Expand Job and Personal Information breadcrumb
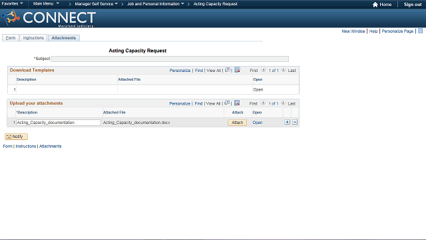The image size is (426, 240). click(156, 4)
